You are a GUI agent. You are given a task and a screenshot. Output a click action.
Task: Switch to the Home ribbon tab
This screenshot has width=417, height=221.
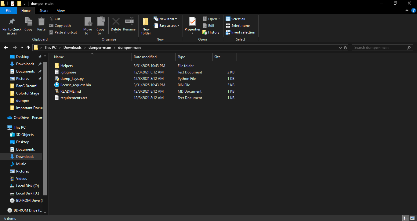point(26,11)
